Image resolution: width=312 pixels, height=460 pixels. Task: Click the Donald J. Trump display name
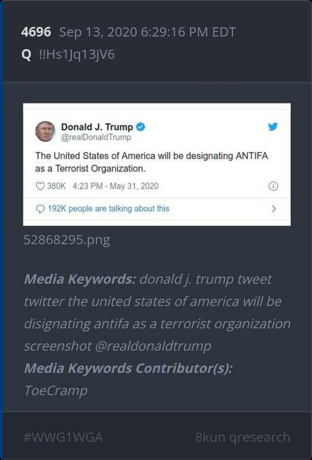pos(97,127)
